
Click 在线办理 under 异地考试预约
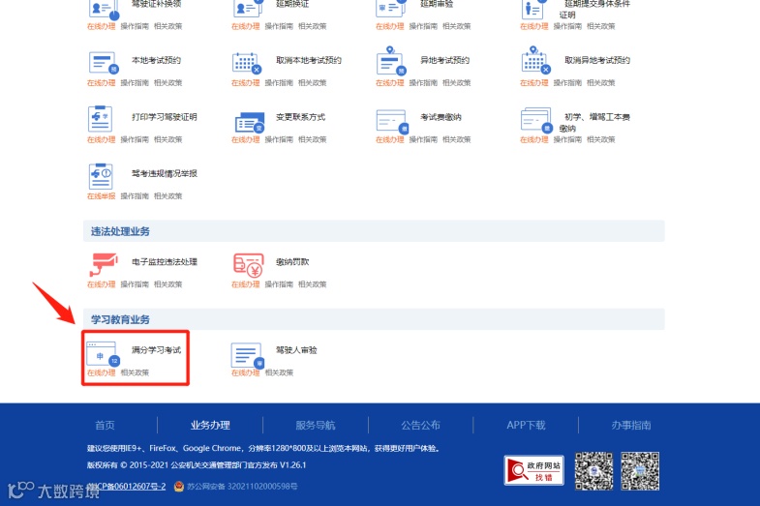click(390, 83)
